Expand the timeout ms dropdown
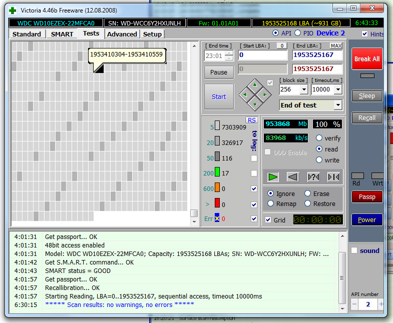 coord(338,89)
